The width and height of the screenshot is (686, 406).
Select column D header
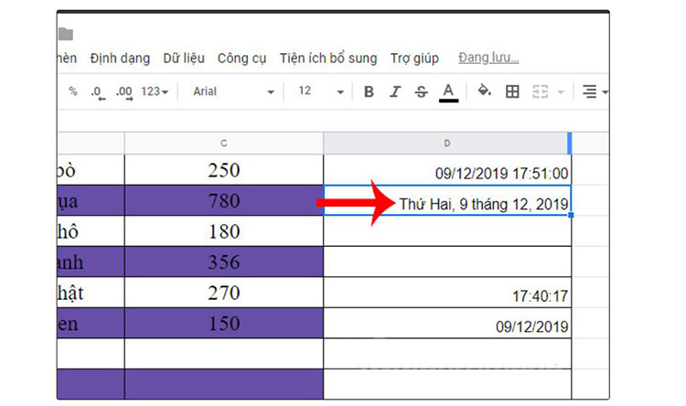coord(447,143)
